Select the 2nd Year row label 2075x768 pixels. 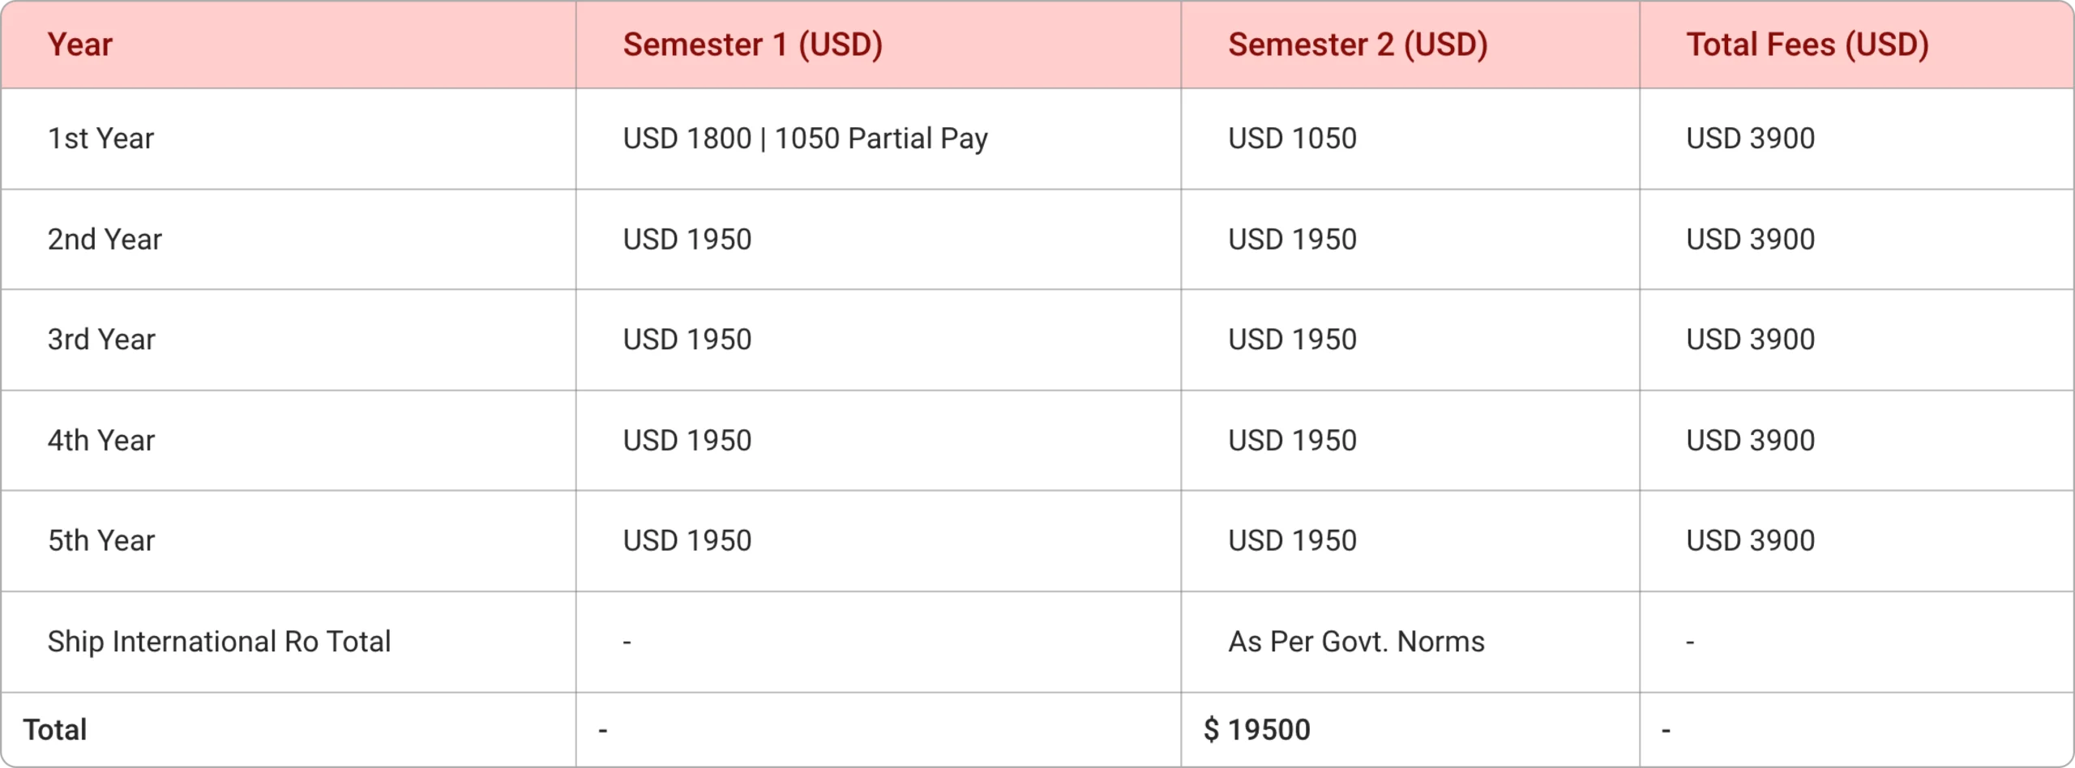(105, 239)
